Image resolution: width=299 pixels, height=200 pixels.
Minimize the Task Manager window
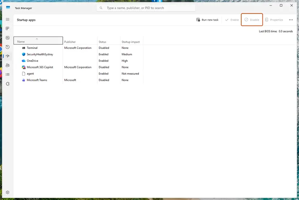270,5
